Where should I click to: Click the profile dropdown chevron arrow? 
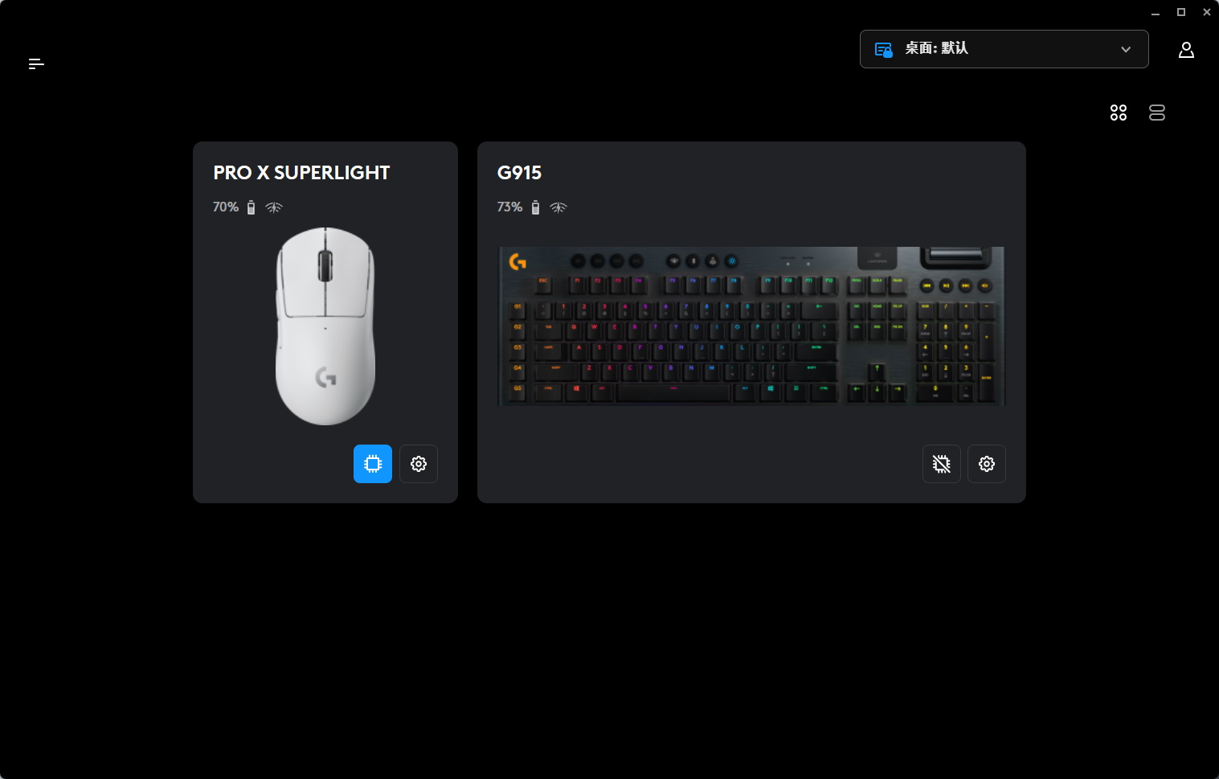(1126, 49)
